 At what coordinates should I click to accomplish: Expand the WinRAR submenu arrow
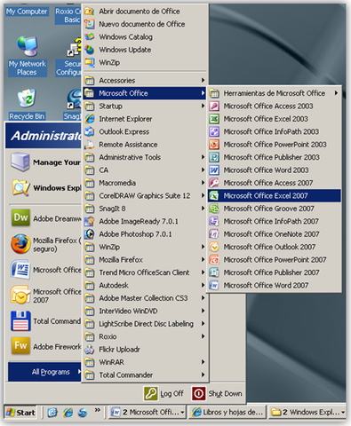coord(203,362)
